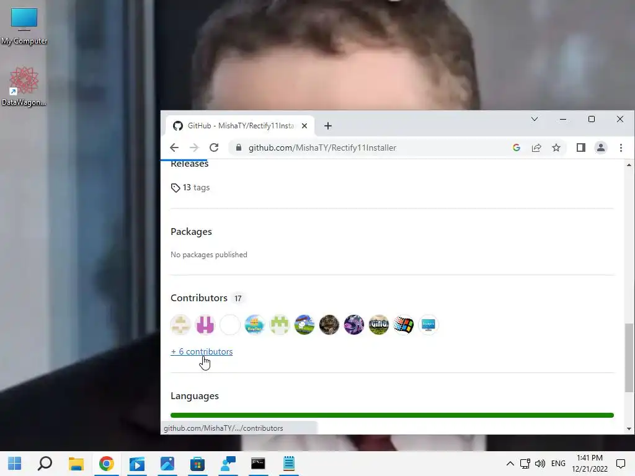Open the chat people taskbar icon
Image resolution: width=635 pixels, height=476 pixels.
tap(228, 464)
